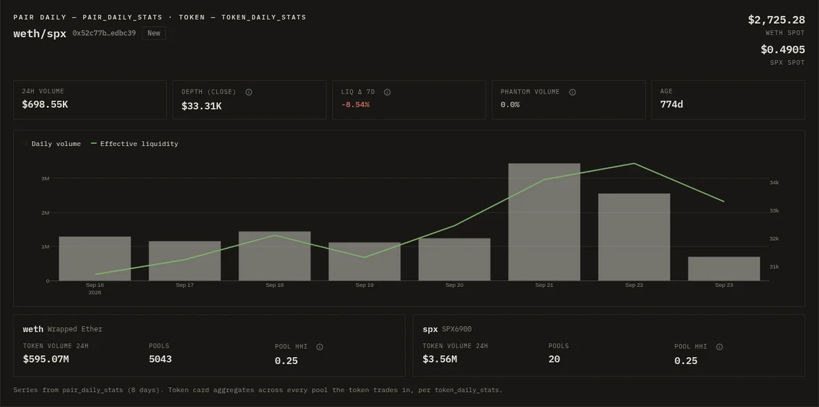The height and width of the screenshot is (407, 819).
Task: Select the phantom volume value 0.0%
Action: (x=510, y=105)
